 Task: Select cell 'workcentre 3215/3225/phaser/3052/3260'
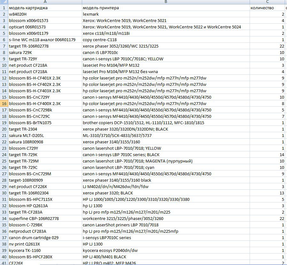[166, 219]
